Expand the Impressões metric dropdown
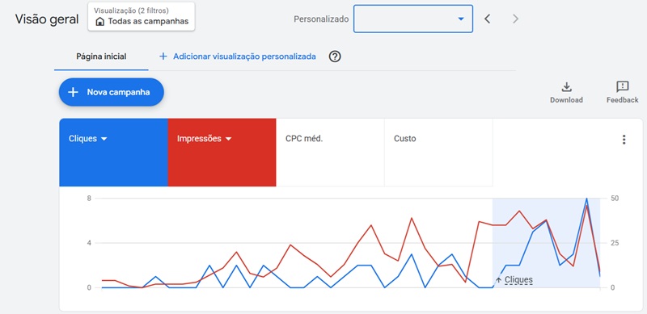647x314 pixels. pos(228,139)
